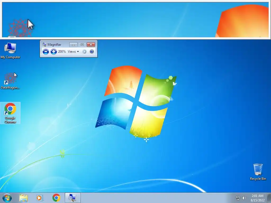Open Windows Explorer from taskbar
This screenshot has width=271, height=203.
(24, 198)
